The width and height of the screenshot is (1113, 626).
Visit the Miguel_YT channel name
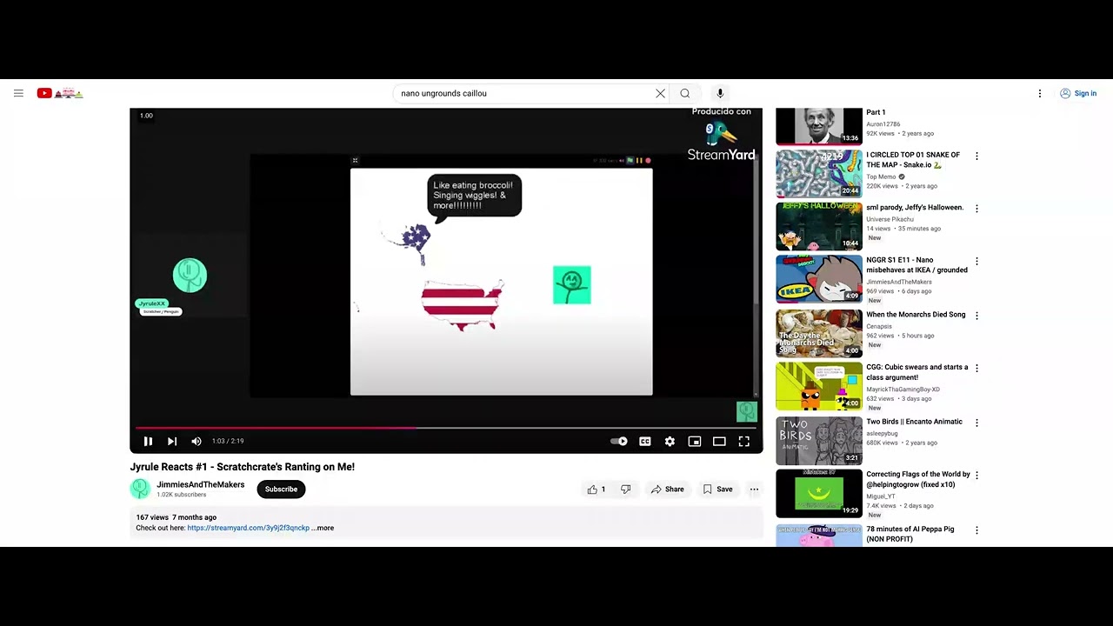coord(881,496)
